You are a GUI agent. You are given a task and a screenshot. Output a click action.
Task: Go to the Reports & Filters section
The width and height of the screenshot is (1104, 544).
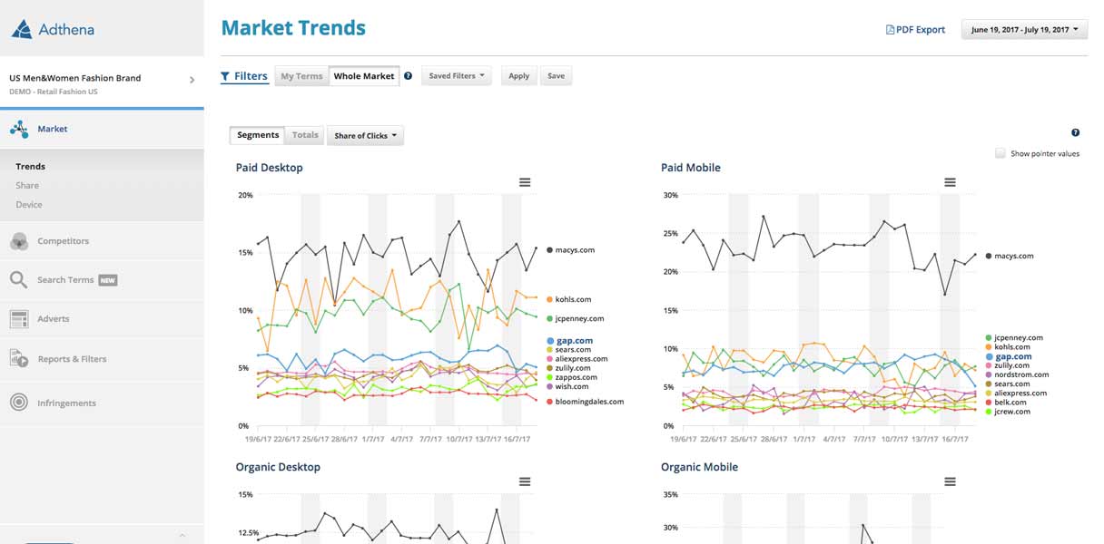coord(102,359)
